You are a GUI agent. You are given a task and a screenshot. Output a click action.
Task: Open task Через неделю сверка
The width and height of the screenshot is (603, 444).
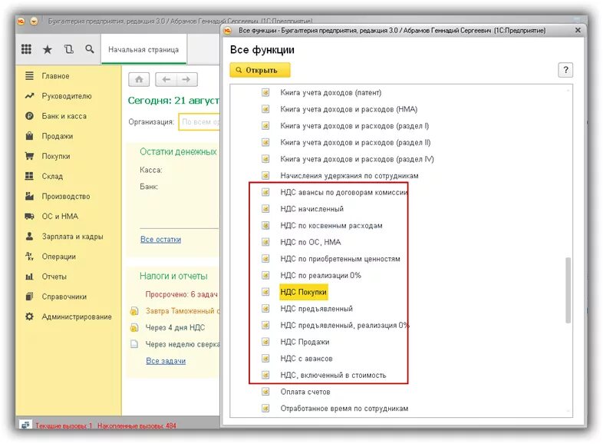[x=182, y=344]
